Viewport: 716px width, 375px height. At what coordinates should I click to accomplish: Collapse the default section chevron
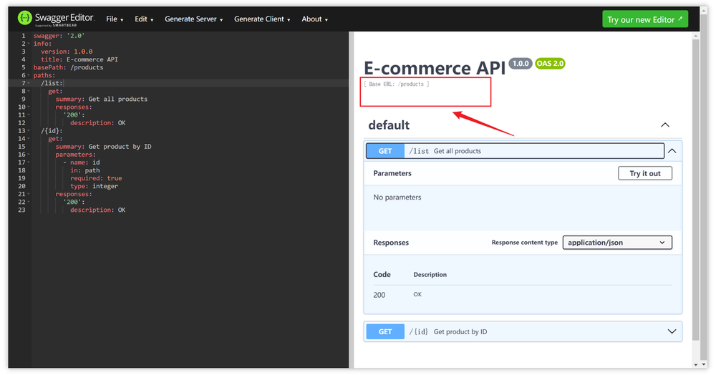pos(665,125)
